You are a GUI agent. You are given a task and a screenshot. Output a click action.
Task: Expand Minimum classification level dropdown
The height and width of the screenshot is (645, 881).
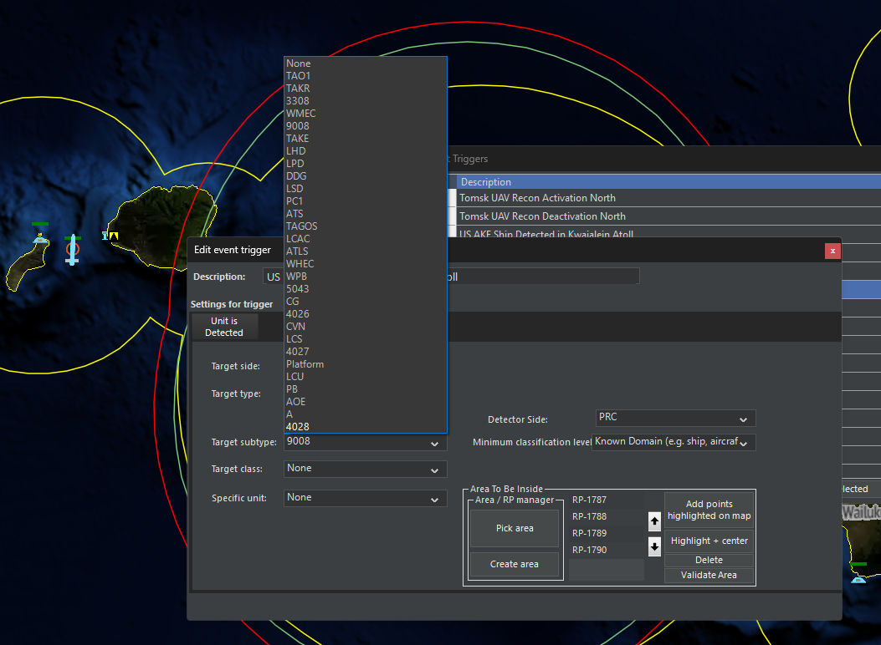pyautogui.click(x=743, y=443)
